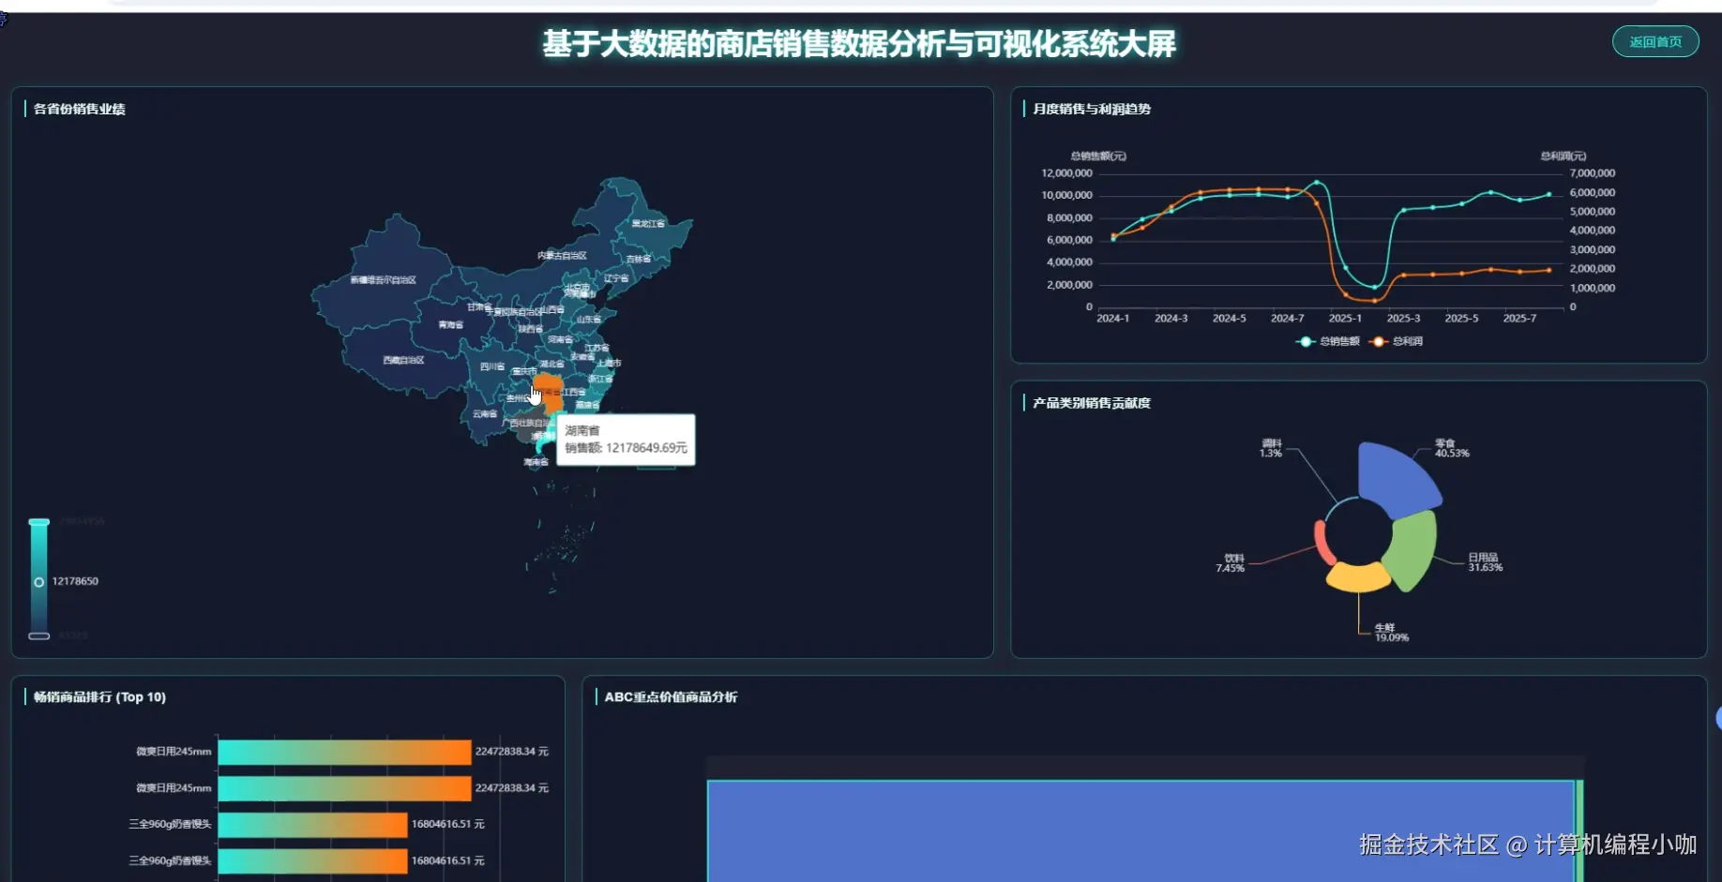Select 内蒙古自治区 on the map
This screenshot has width=1722, height=882.
(562, 255)
